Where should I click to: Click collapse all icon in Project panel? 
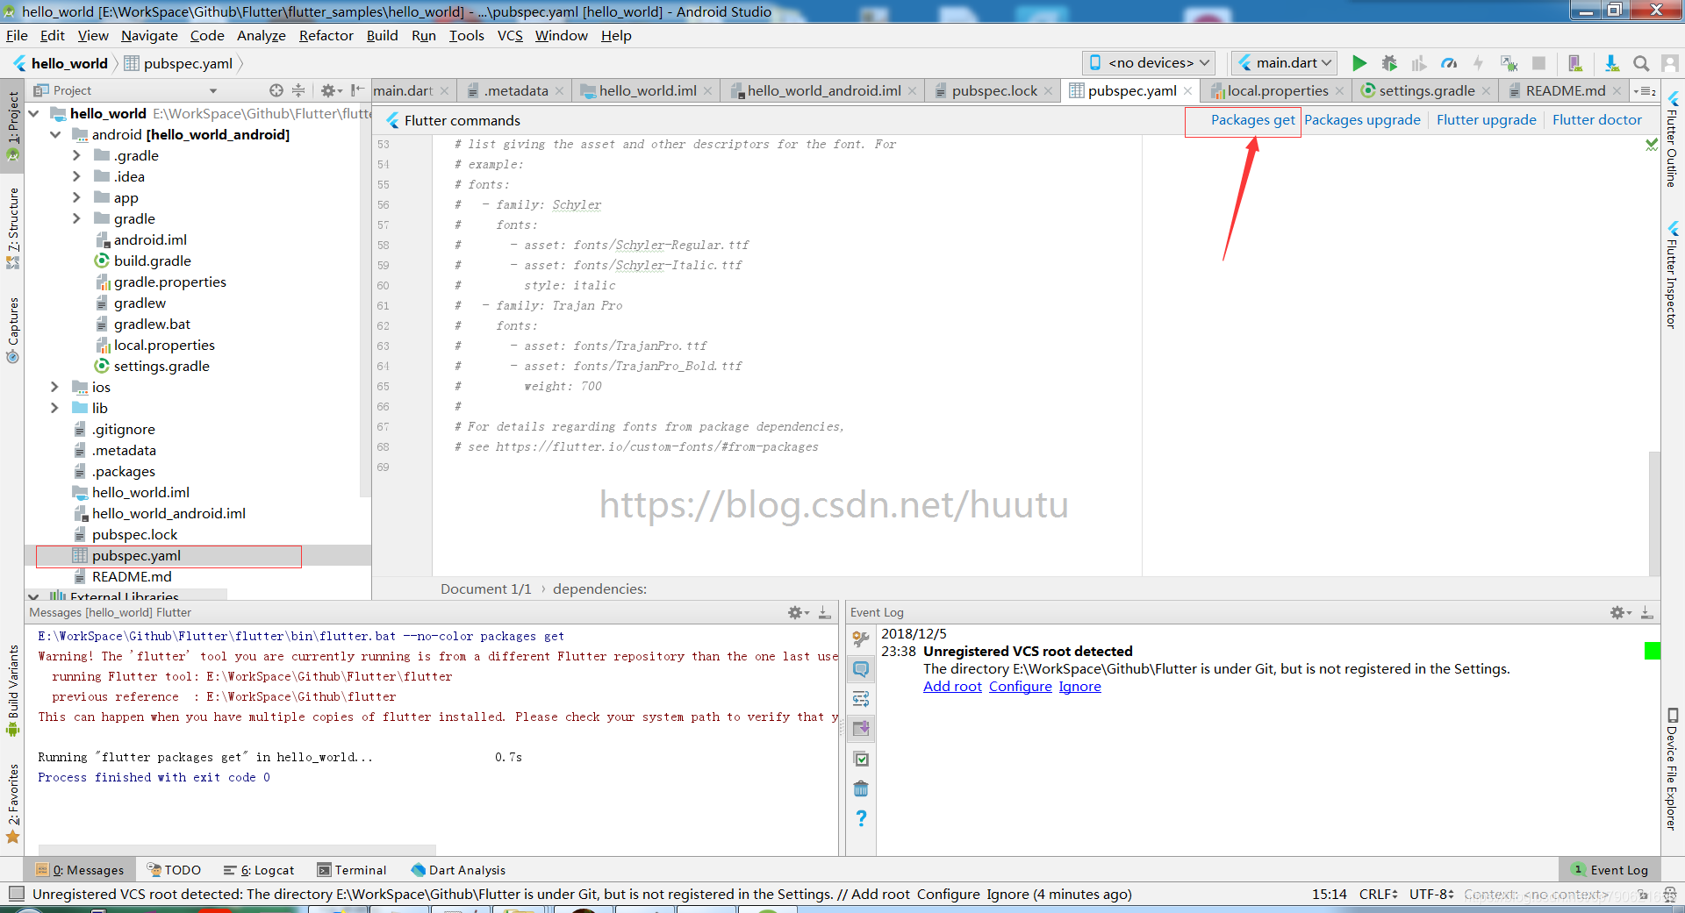(x=298, y=90)
